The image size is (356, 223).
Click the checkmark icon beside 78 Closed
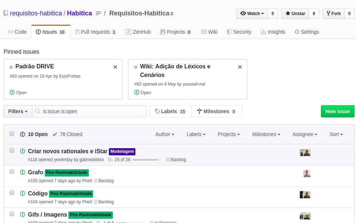55,134
